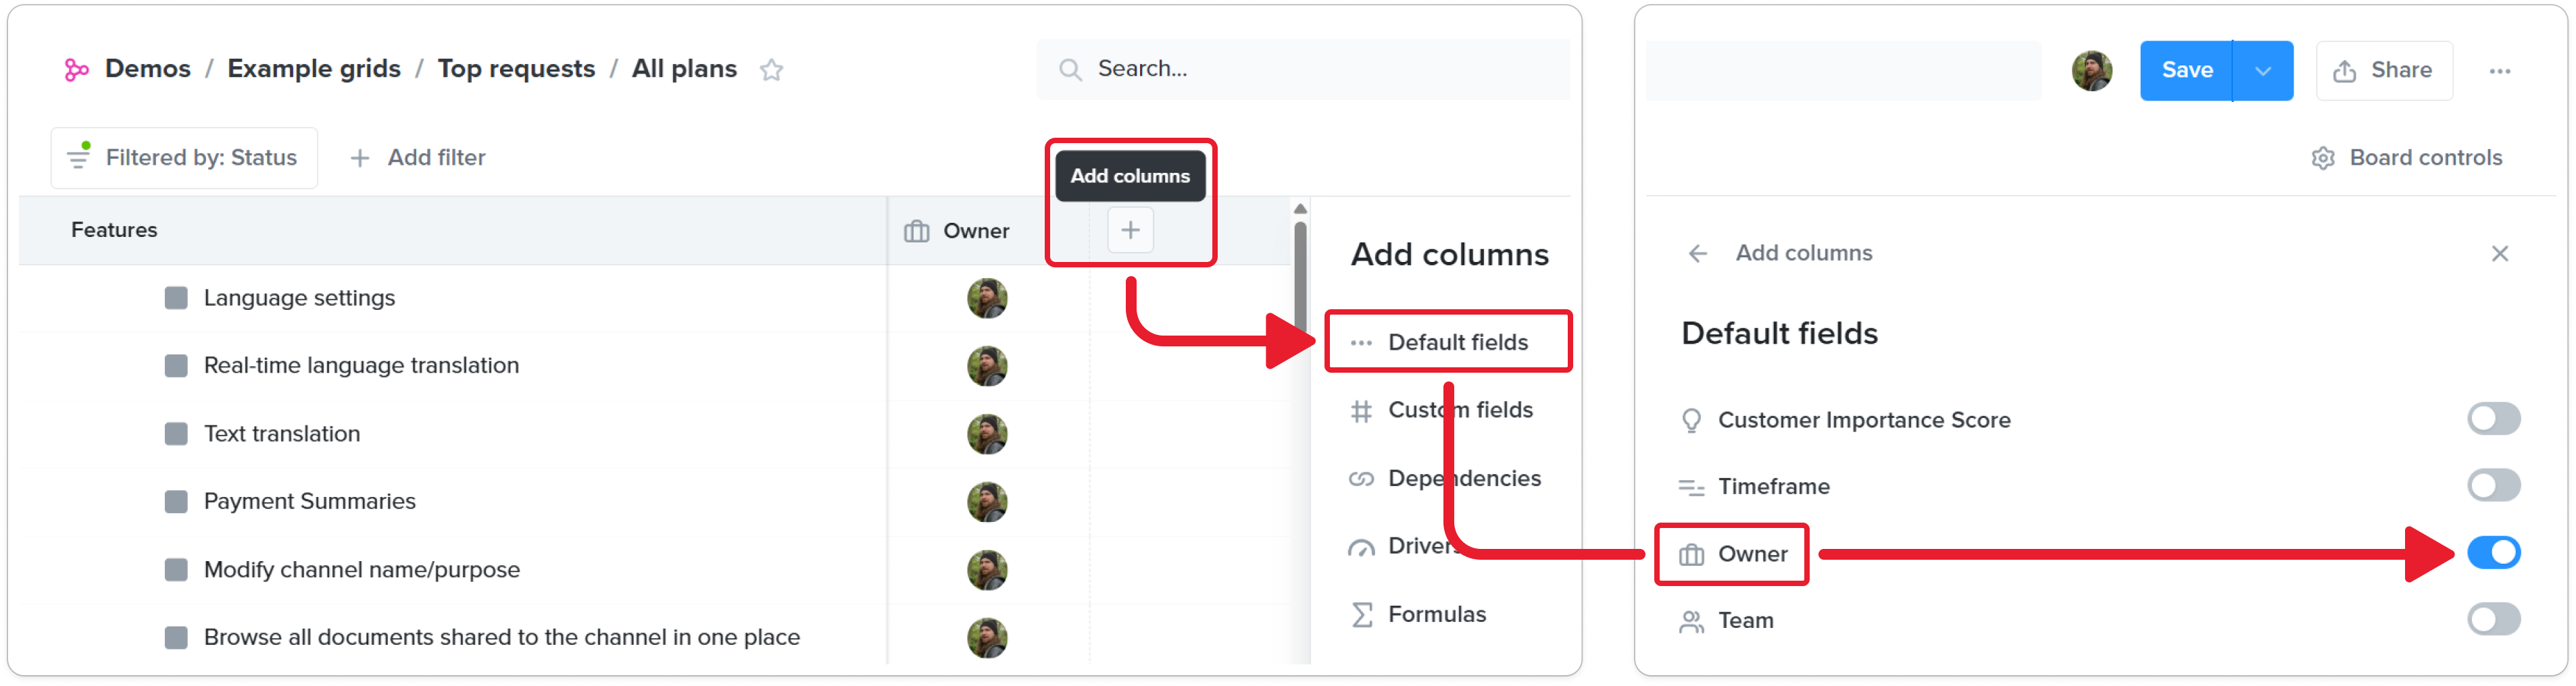The height and width of the screenshot is (686, 2576).
Task: Expand the Save button dropdown arrow
Action: click(x=2263, y=71)
